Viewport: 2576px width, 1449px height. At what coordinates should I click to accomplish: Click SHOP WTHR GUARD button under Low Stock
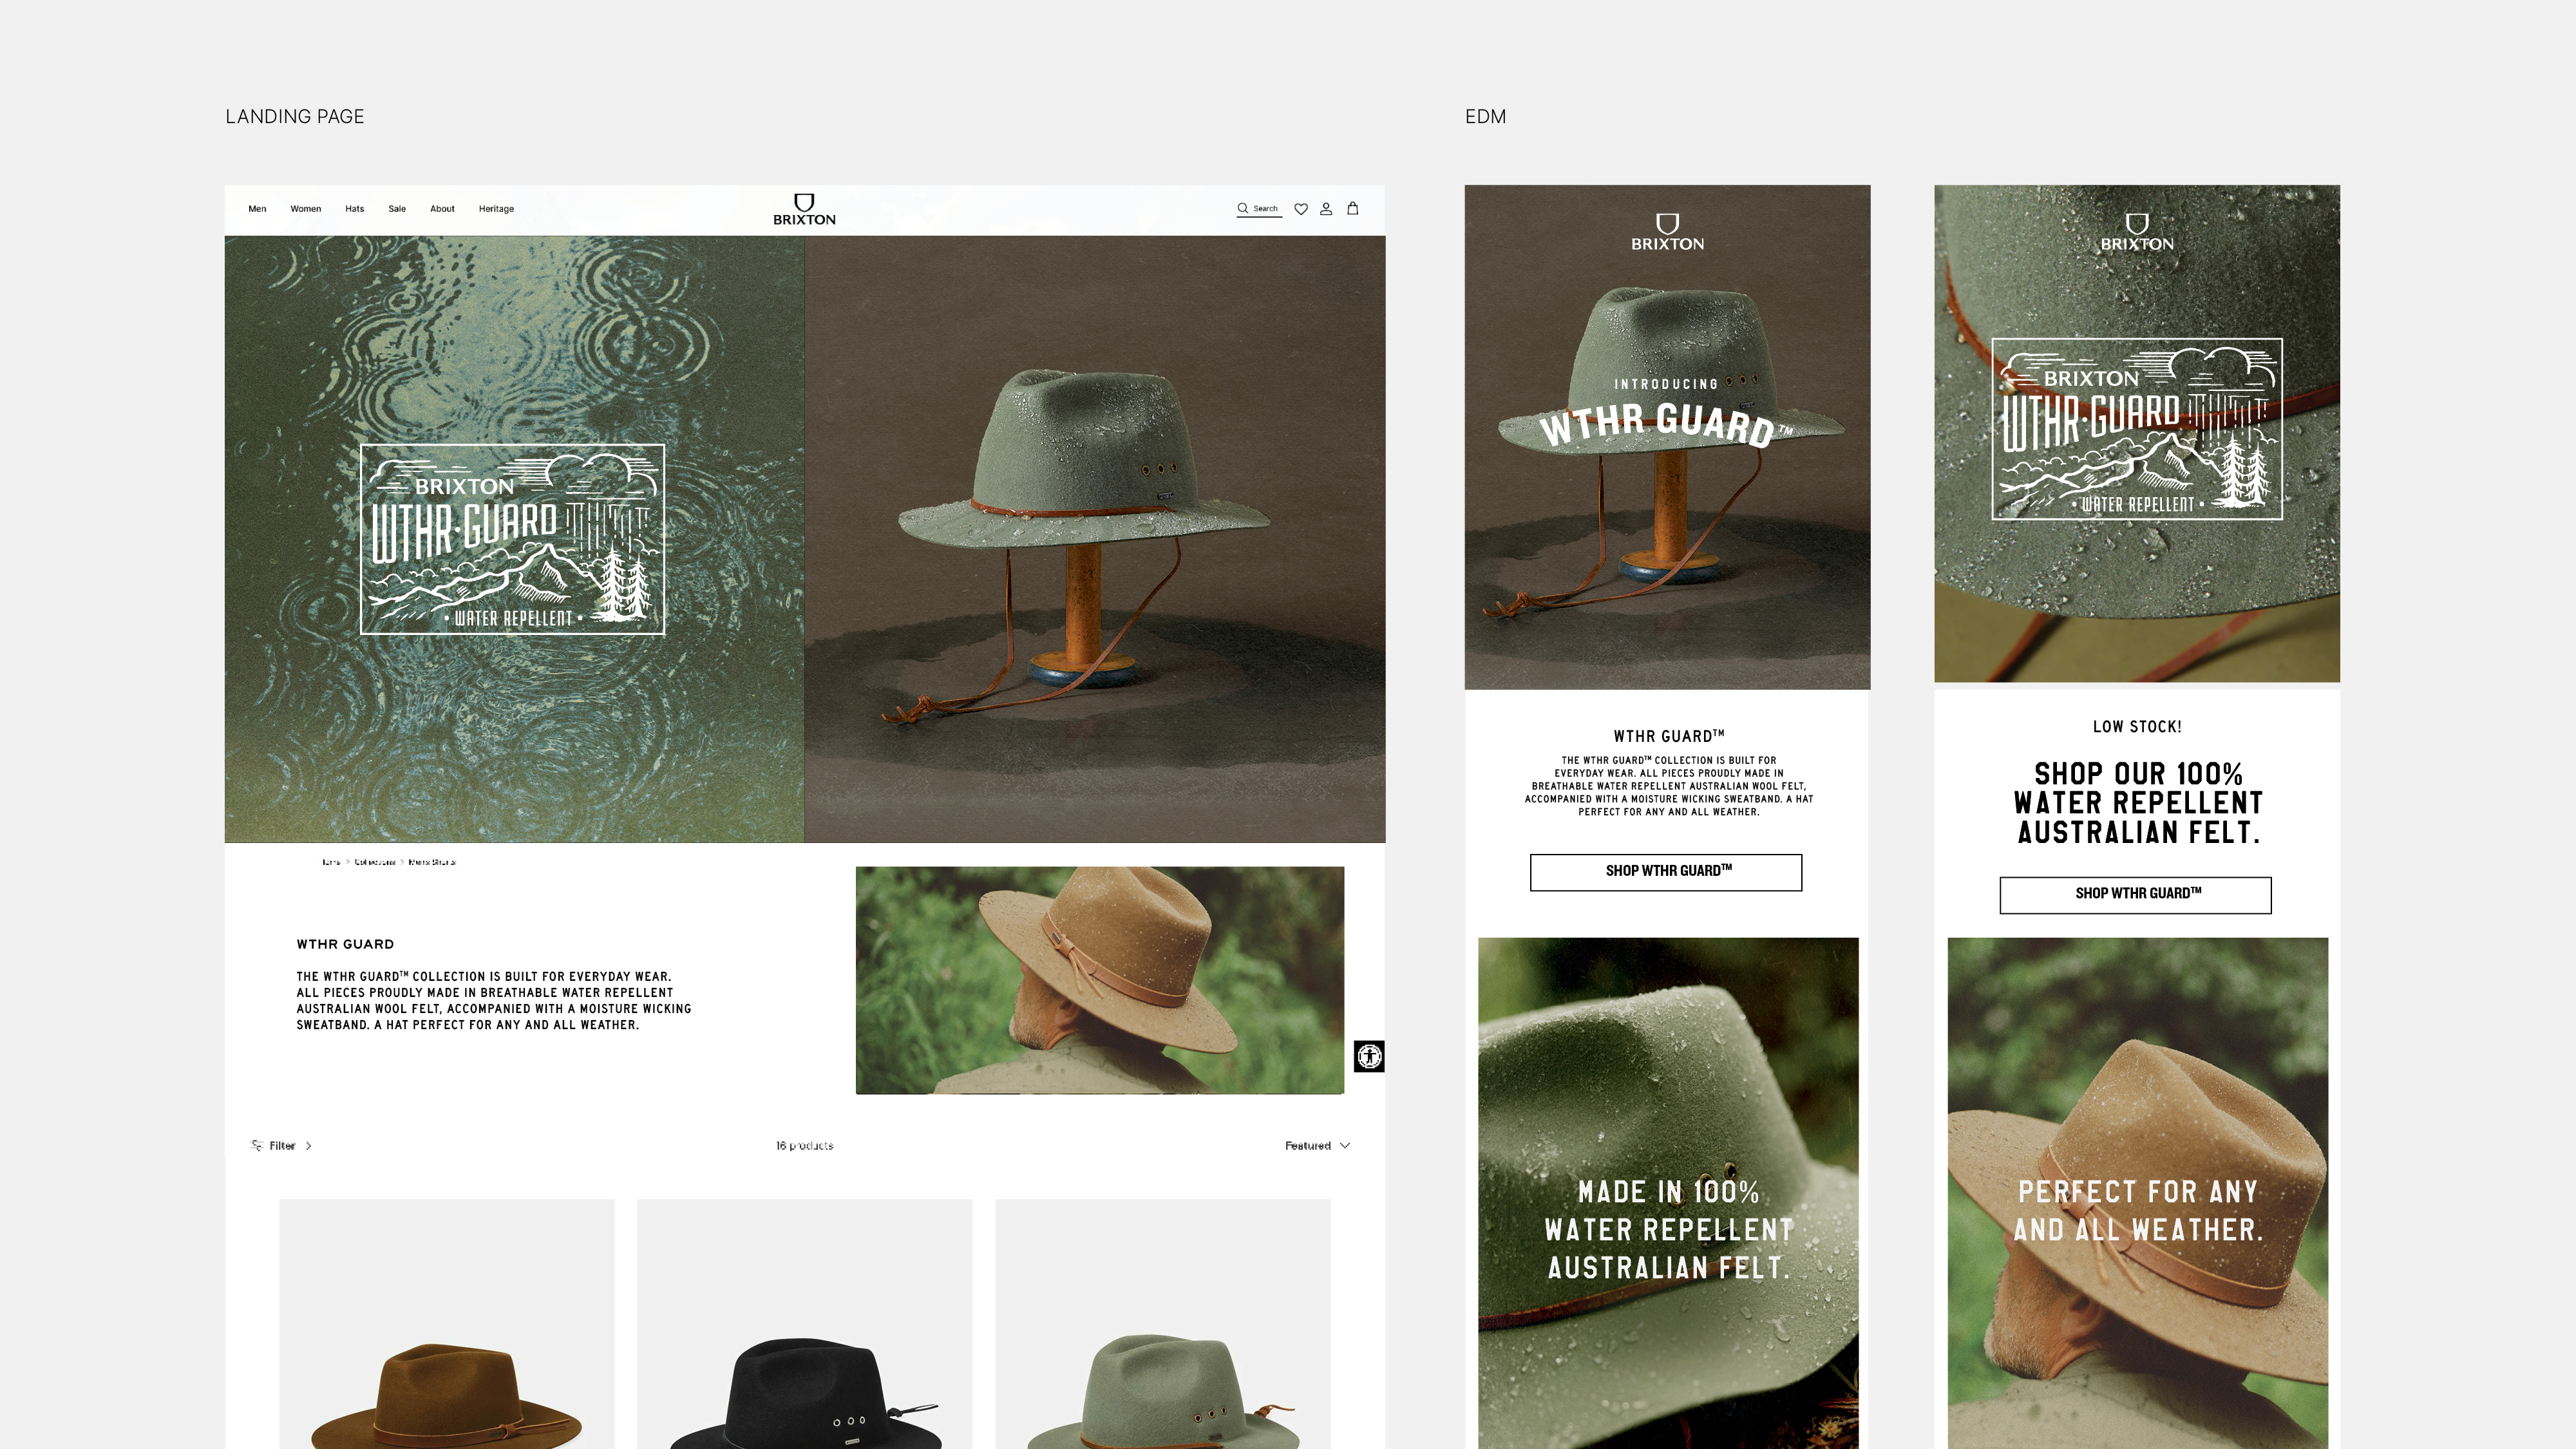pos(2136,895)
